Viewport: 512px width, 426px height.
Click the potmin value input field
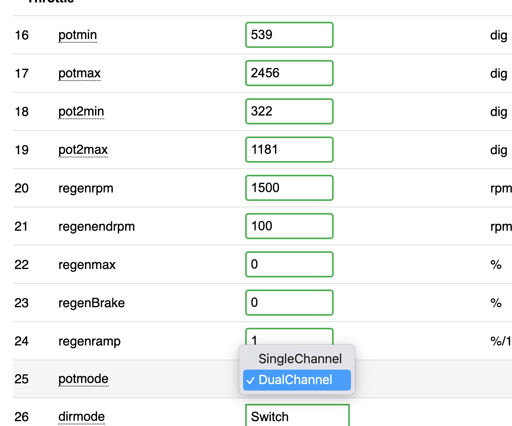click(x=289, y=35)
